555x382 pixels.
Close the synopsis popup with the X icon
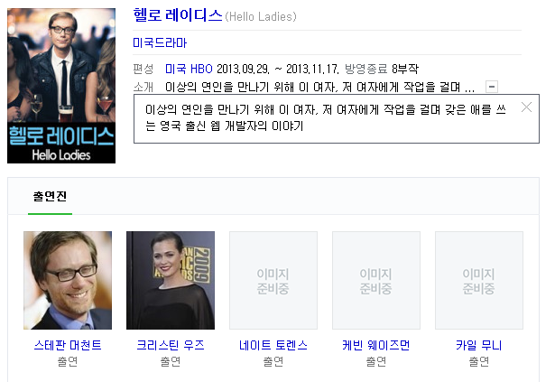click(526, 107)
